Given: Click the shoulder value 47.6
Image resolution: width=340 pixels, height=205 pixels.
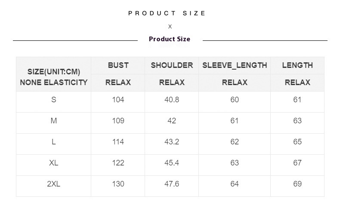Looking at the screenshot, I should (x=172, y=184).
